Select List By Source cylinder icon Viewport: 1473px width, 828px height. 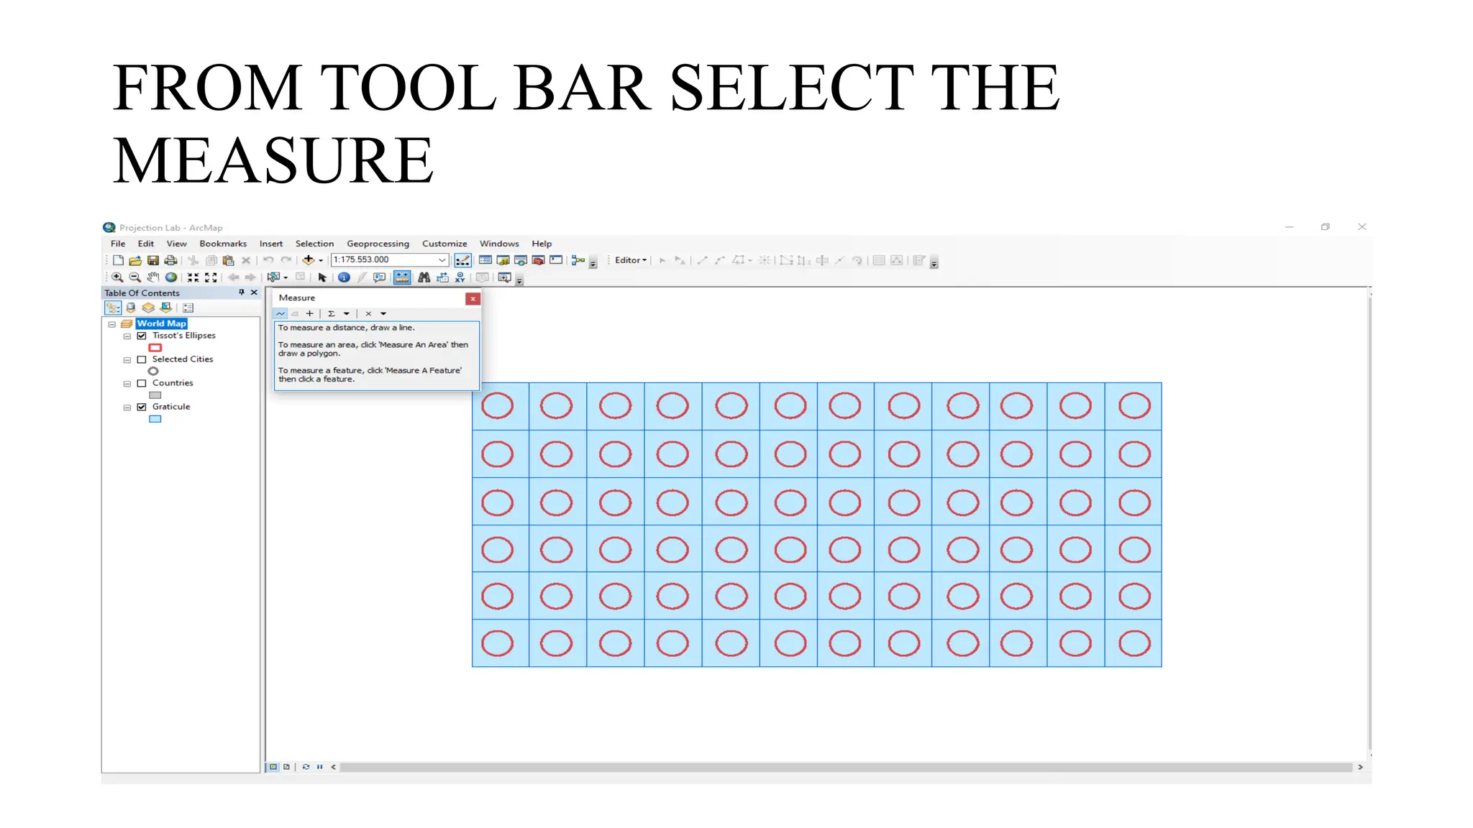point(131,308)
